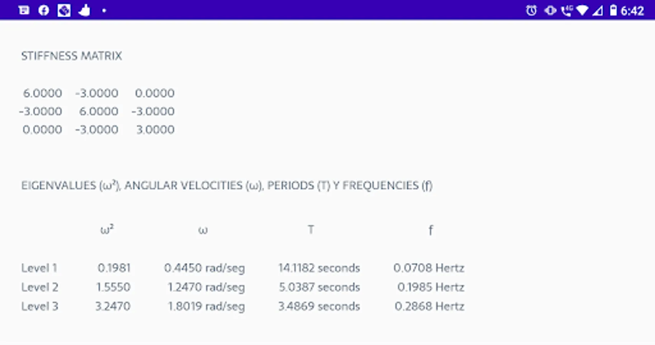Click the f frequency column header
Viewport: 655px width, 345px height.
tap(431, 230)
